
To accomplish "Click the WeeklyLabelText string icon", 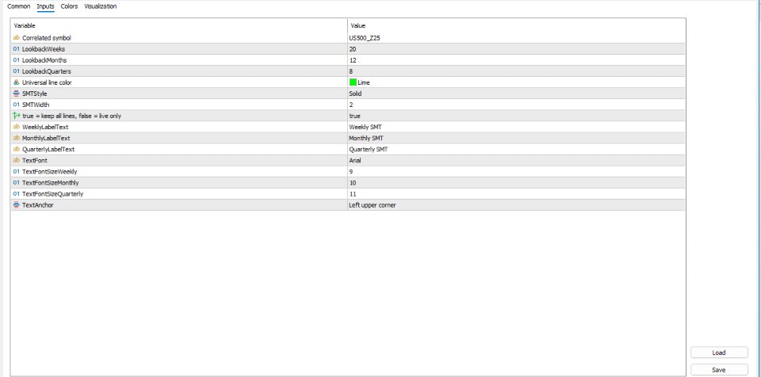I will point(17,128).
